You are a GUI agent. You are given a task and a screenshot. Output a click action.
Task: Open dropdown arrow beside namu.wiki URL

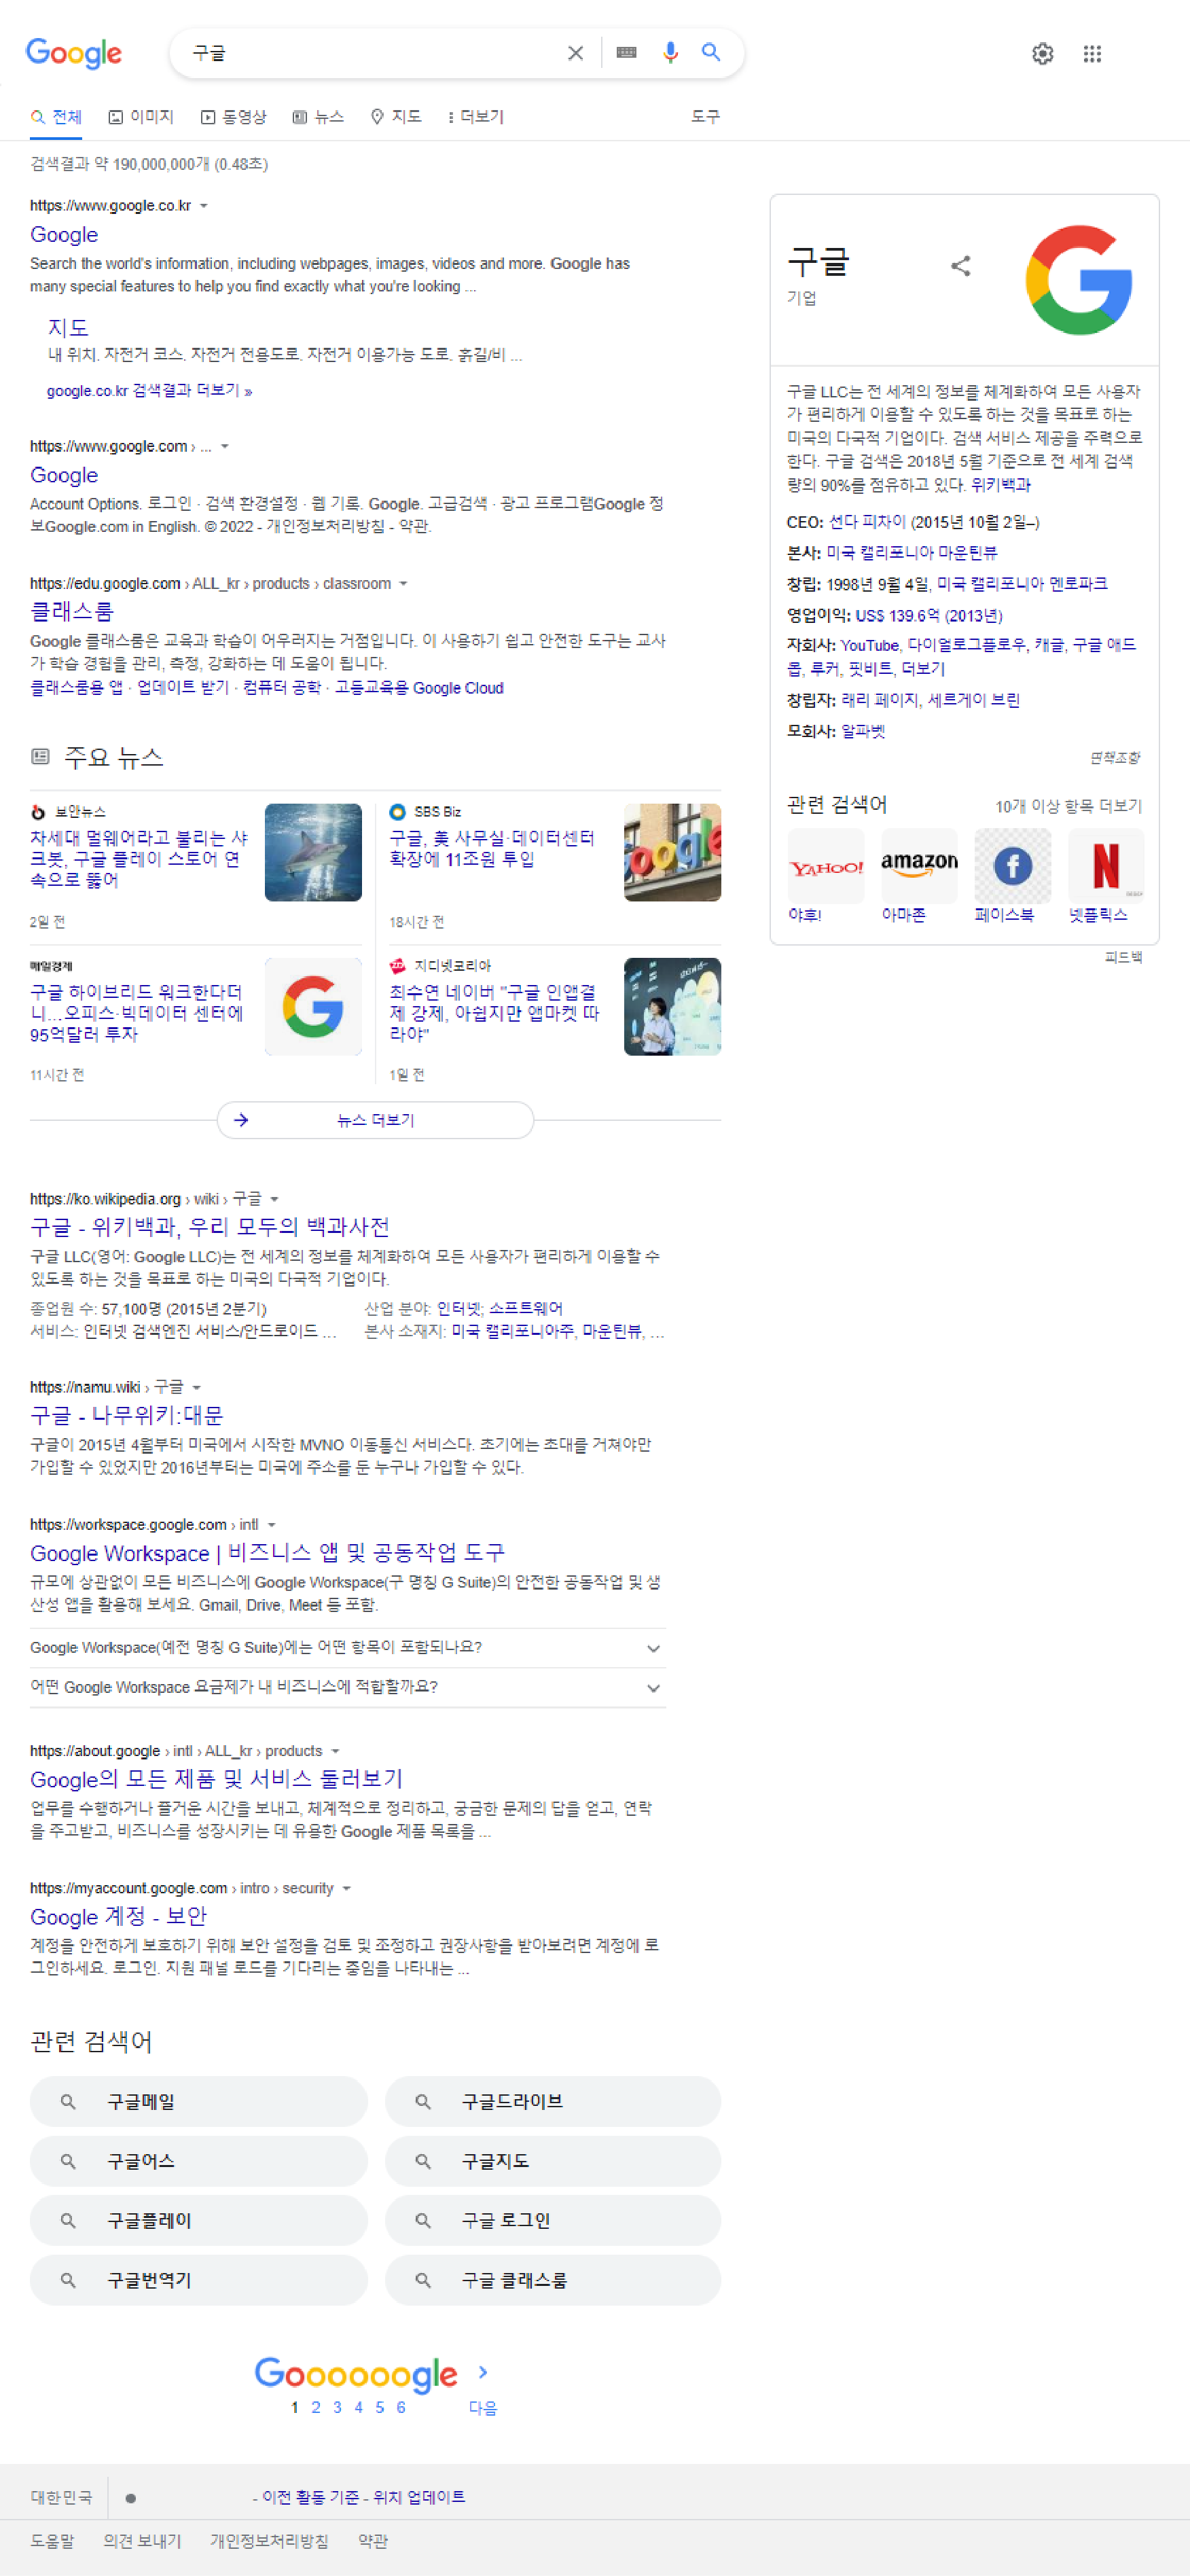click(197, 1388)
